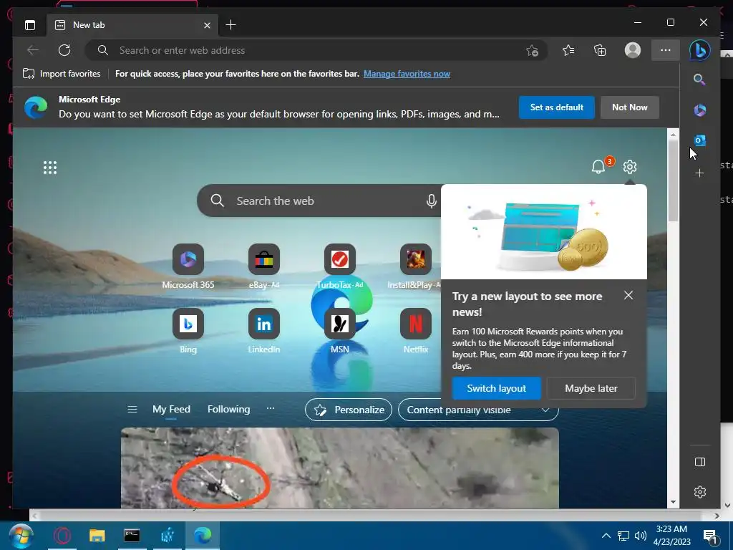Viewport: 733px width, 550px height.
Task: Open Bing chat sidebar button
Action: [x=700, y=50]
